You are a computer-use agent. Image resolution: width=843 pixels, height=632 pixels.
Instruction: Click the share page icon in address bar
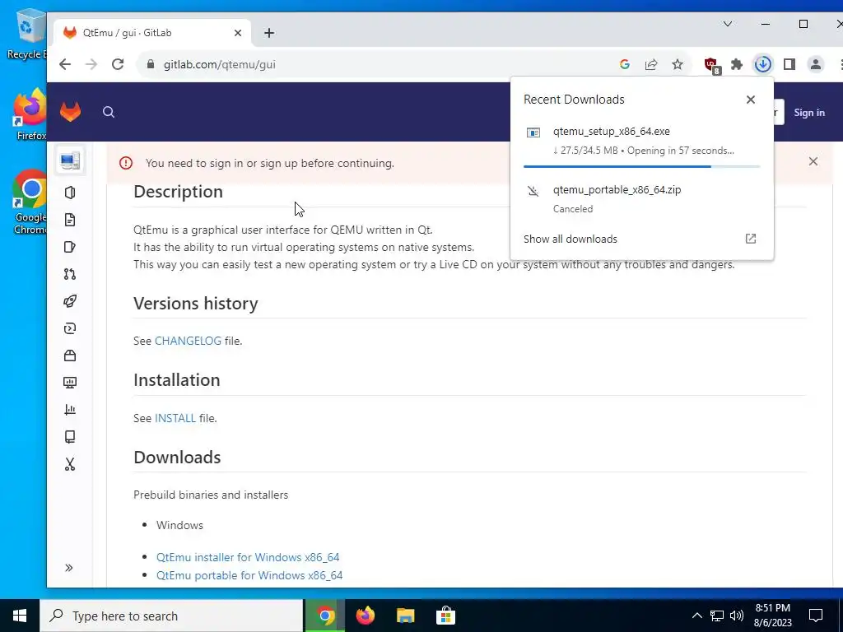click(x=651, y=64)
